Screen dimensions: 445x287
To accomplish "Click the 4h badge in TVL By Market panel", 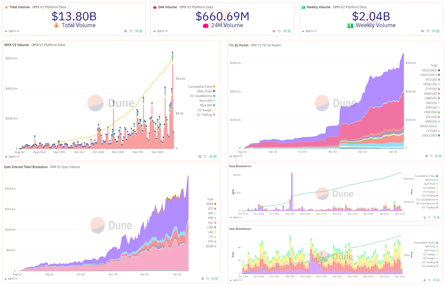I will (x=438, y=156).
